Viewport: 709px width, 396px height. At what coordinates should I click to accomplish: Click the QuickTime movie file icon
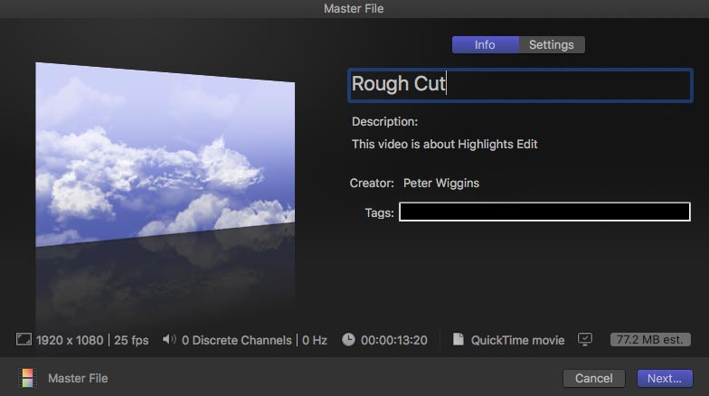pyautogui.click(x=458, y=339)
